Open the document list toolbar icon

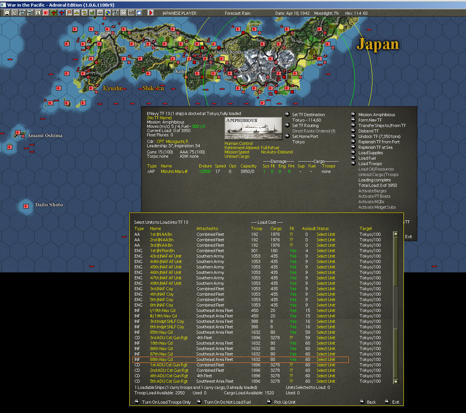point(15,13)
